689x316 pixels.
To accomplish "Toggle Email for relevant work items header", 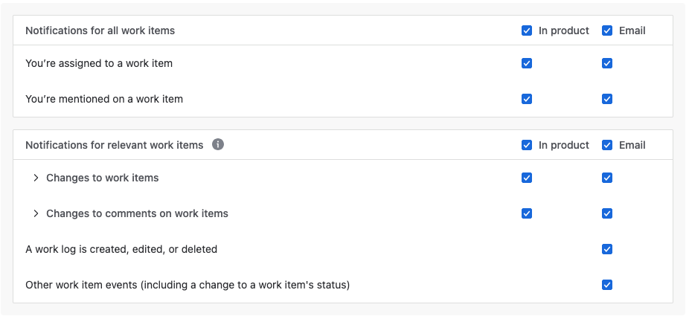I will click(x=607, y=145).
